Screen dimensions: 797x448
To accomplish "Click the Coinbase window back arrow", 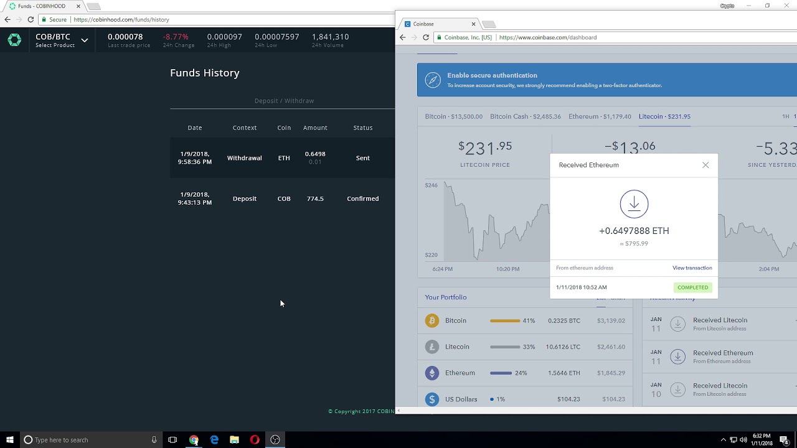I will [x=403, y=37].
